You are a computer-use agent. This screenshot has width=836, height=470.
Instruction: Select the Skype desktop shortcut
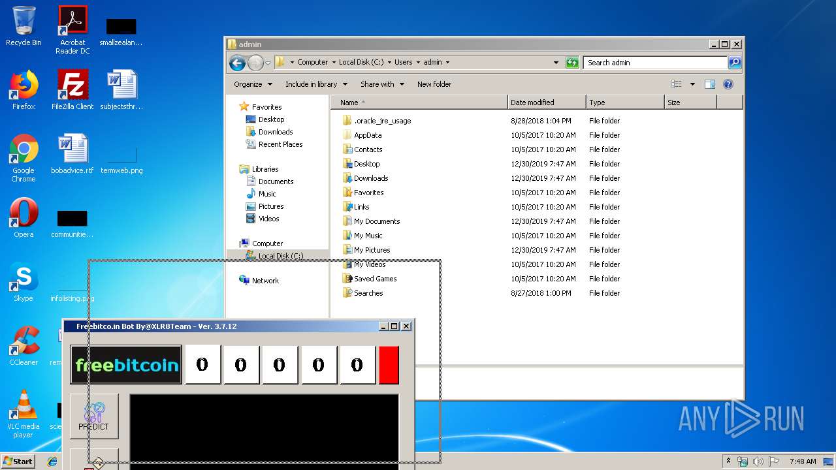point(24,283)
